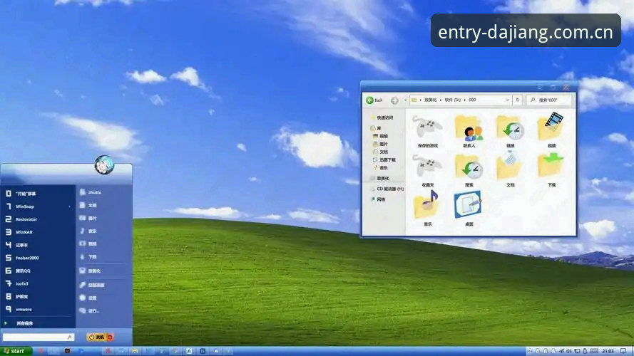Viewport: 634px width, 356px height.
Task: Click the taskbar clock showing 21:03
Action: (608, 351)
